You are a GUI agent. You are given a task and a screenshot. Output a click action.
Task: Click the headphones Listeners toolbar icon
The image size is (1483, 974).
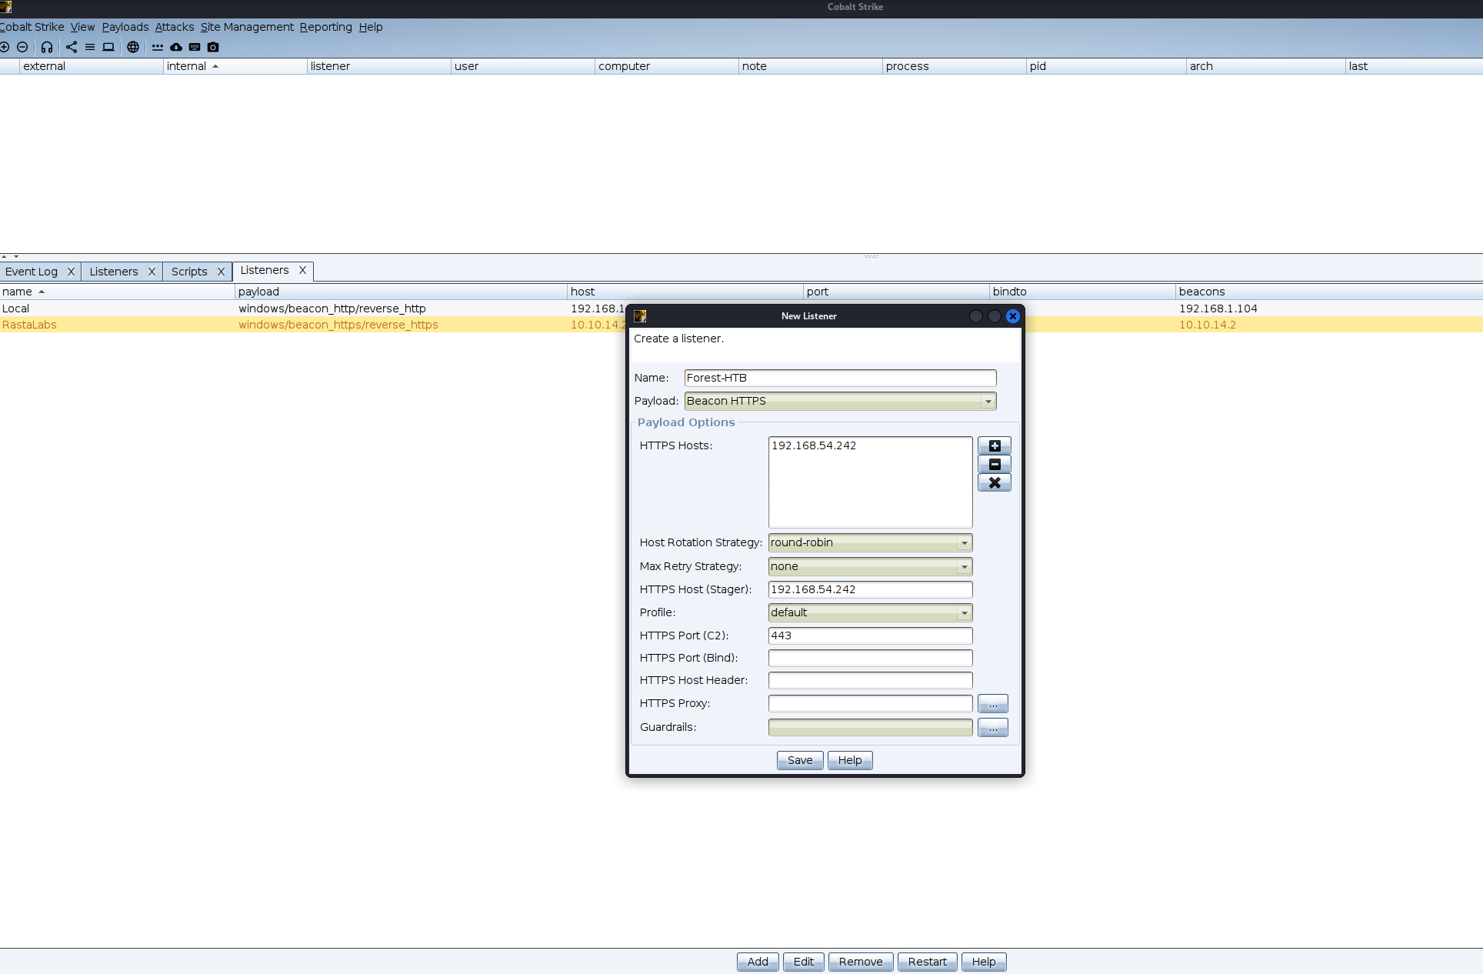(x=47, y=47)
